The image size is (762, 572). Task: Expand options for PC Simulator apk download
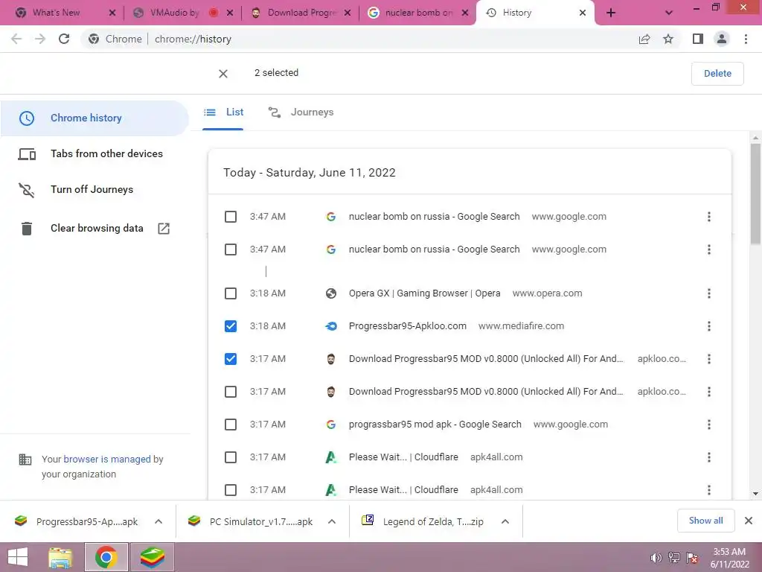[x=332, y=521]
